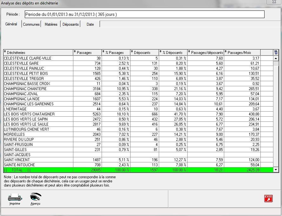Screen dimensions: 282x216
Task: Close the analysis window with X button
Action: pyautogui.click(x=273, y=3)
